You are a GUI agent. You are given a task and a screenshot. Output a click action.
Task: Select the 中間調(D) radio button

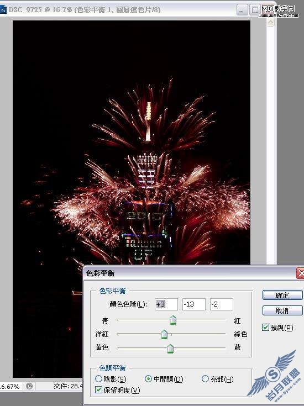point(148,379)
